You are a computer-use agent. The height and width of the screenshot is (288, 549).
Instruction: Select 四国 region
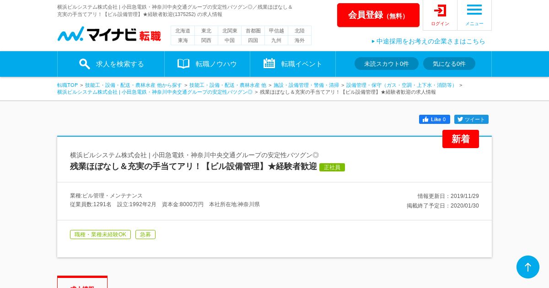coord(253,40)
